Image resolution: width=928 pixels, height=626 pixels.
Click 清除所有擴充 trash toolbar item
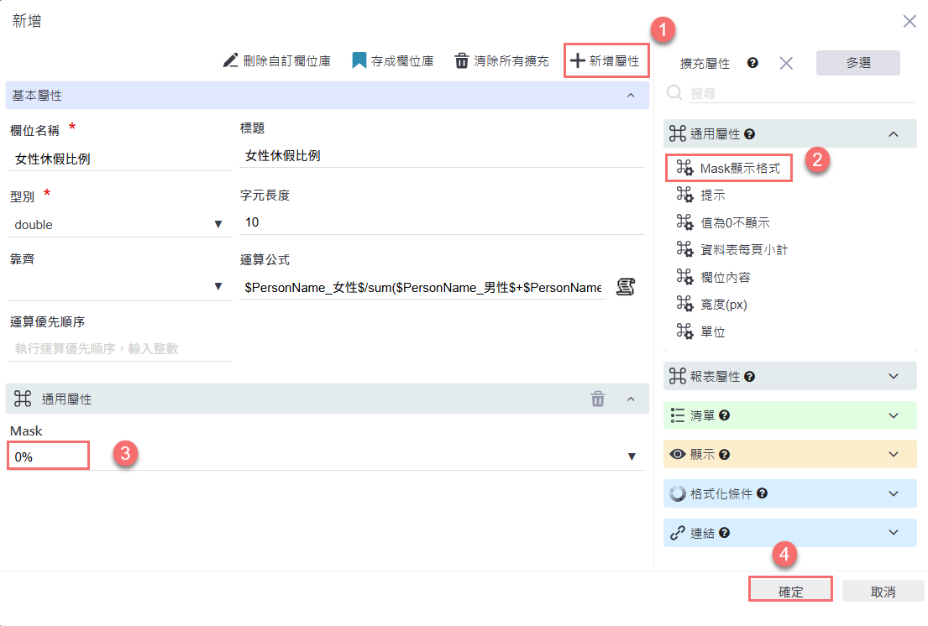pyautogui.click(x=501, y=61)
